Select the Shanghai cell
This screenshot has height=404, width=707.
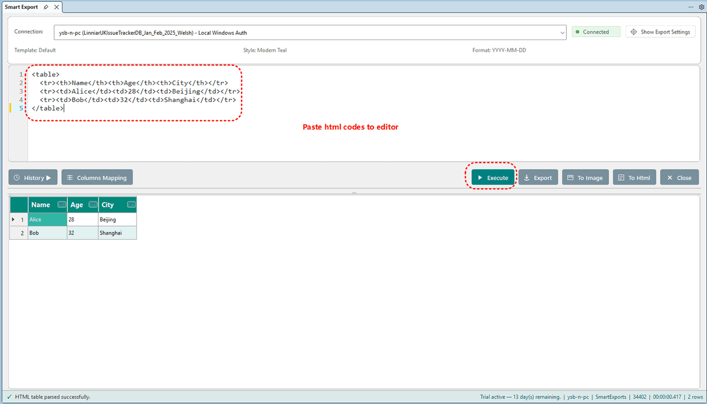click(x=117, y=233)
